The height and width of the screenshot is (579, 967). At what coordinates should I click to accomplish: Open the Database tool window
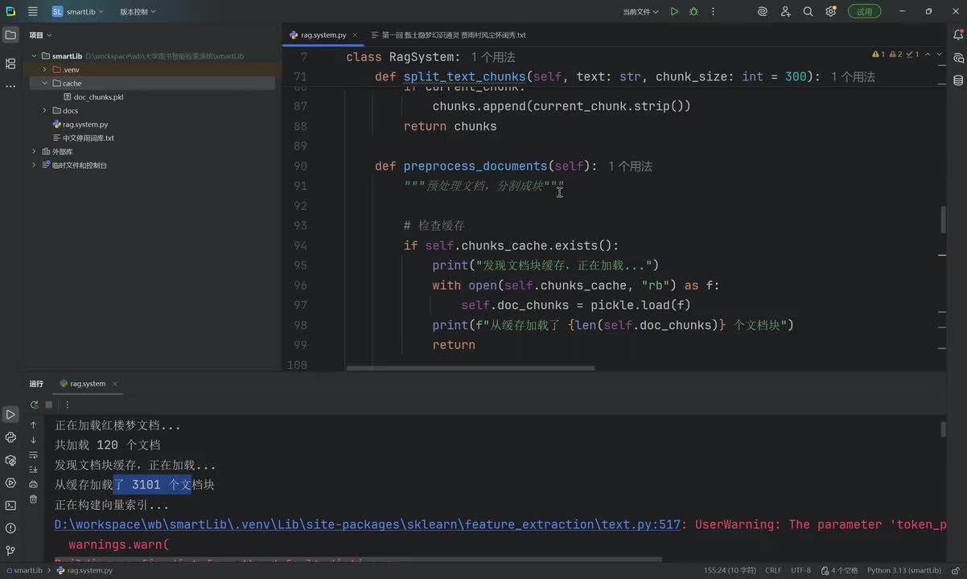pos(958,80)
